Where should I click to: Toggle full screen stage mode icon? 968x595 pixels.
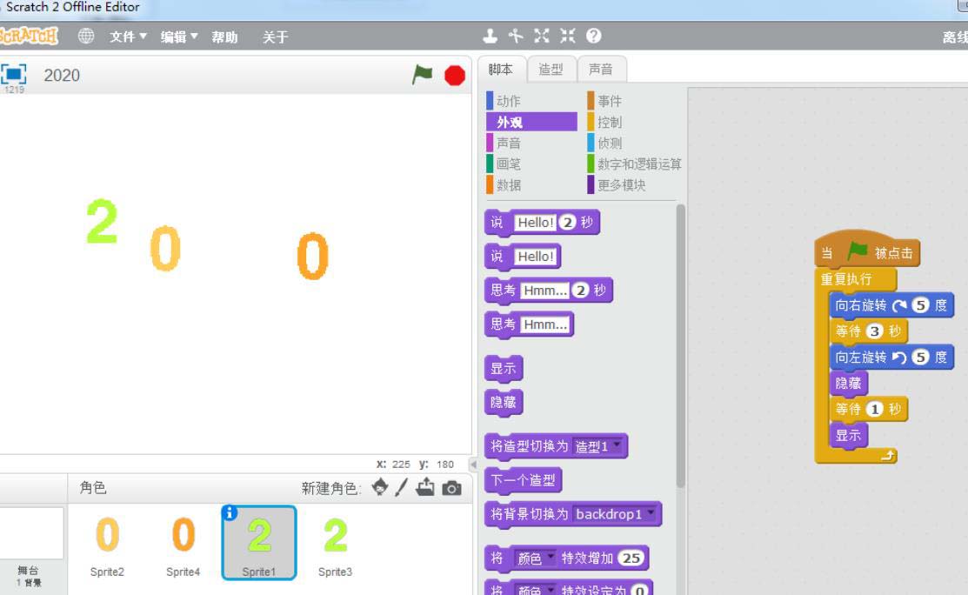pos(13,74)
